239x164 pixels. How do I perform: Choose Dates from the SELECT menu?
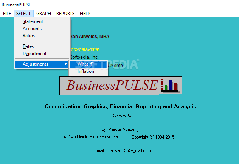[x=42, y=46]
